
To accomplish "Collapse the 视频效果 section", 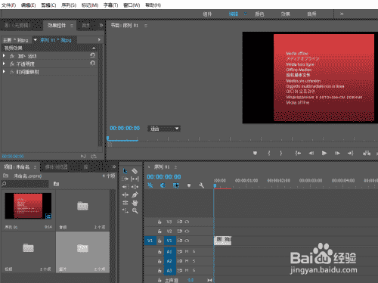I will (94, 48).
